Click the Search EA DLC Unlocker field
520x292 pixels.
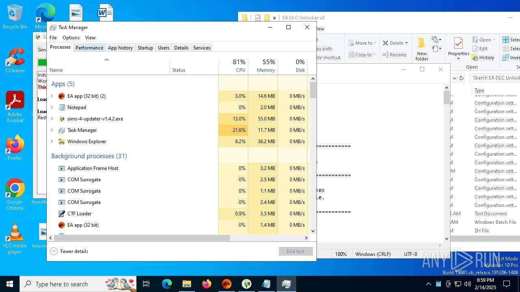(496, 78)
